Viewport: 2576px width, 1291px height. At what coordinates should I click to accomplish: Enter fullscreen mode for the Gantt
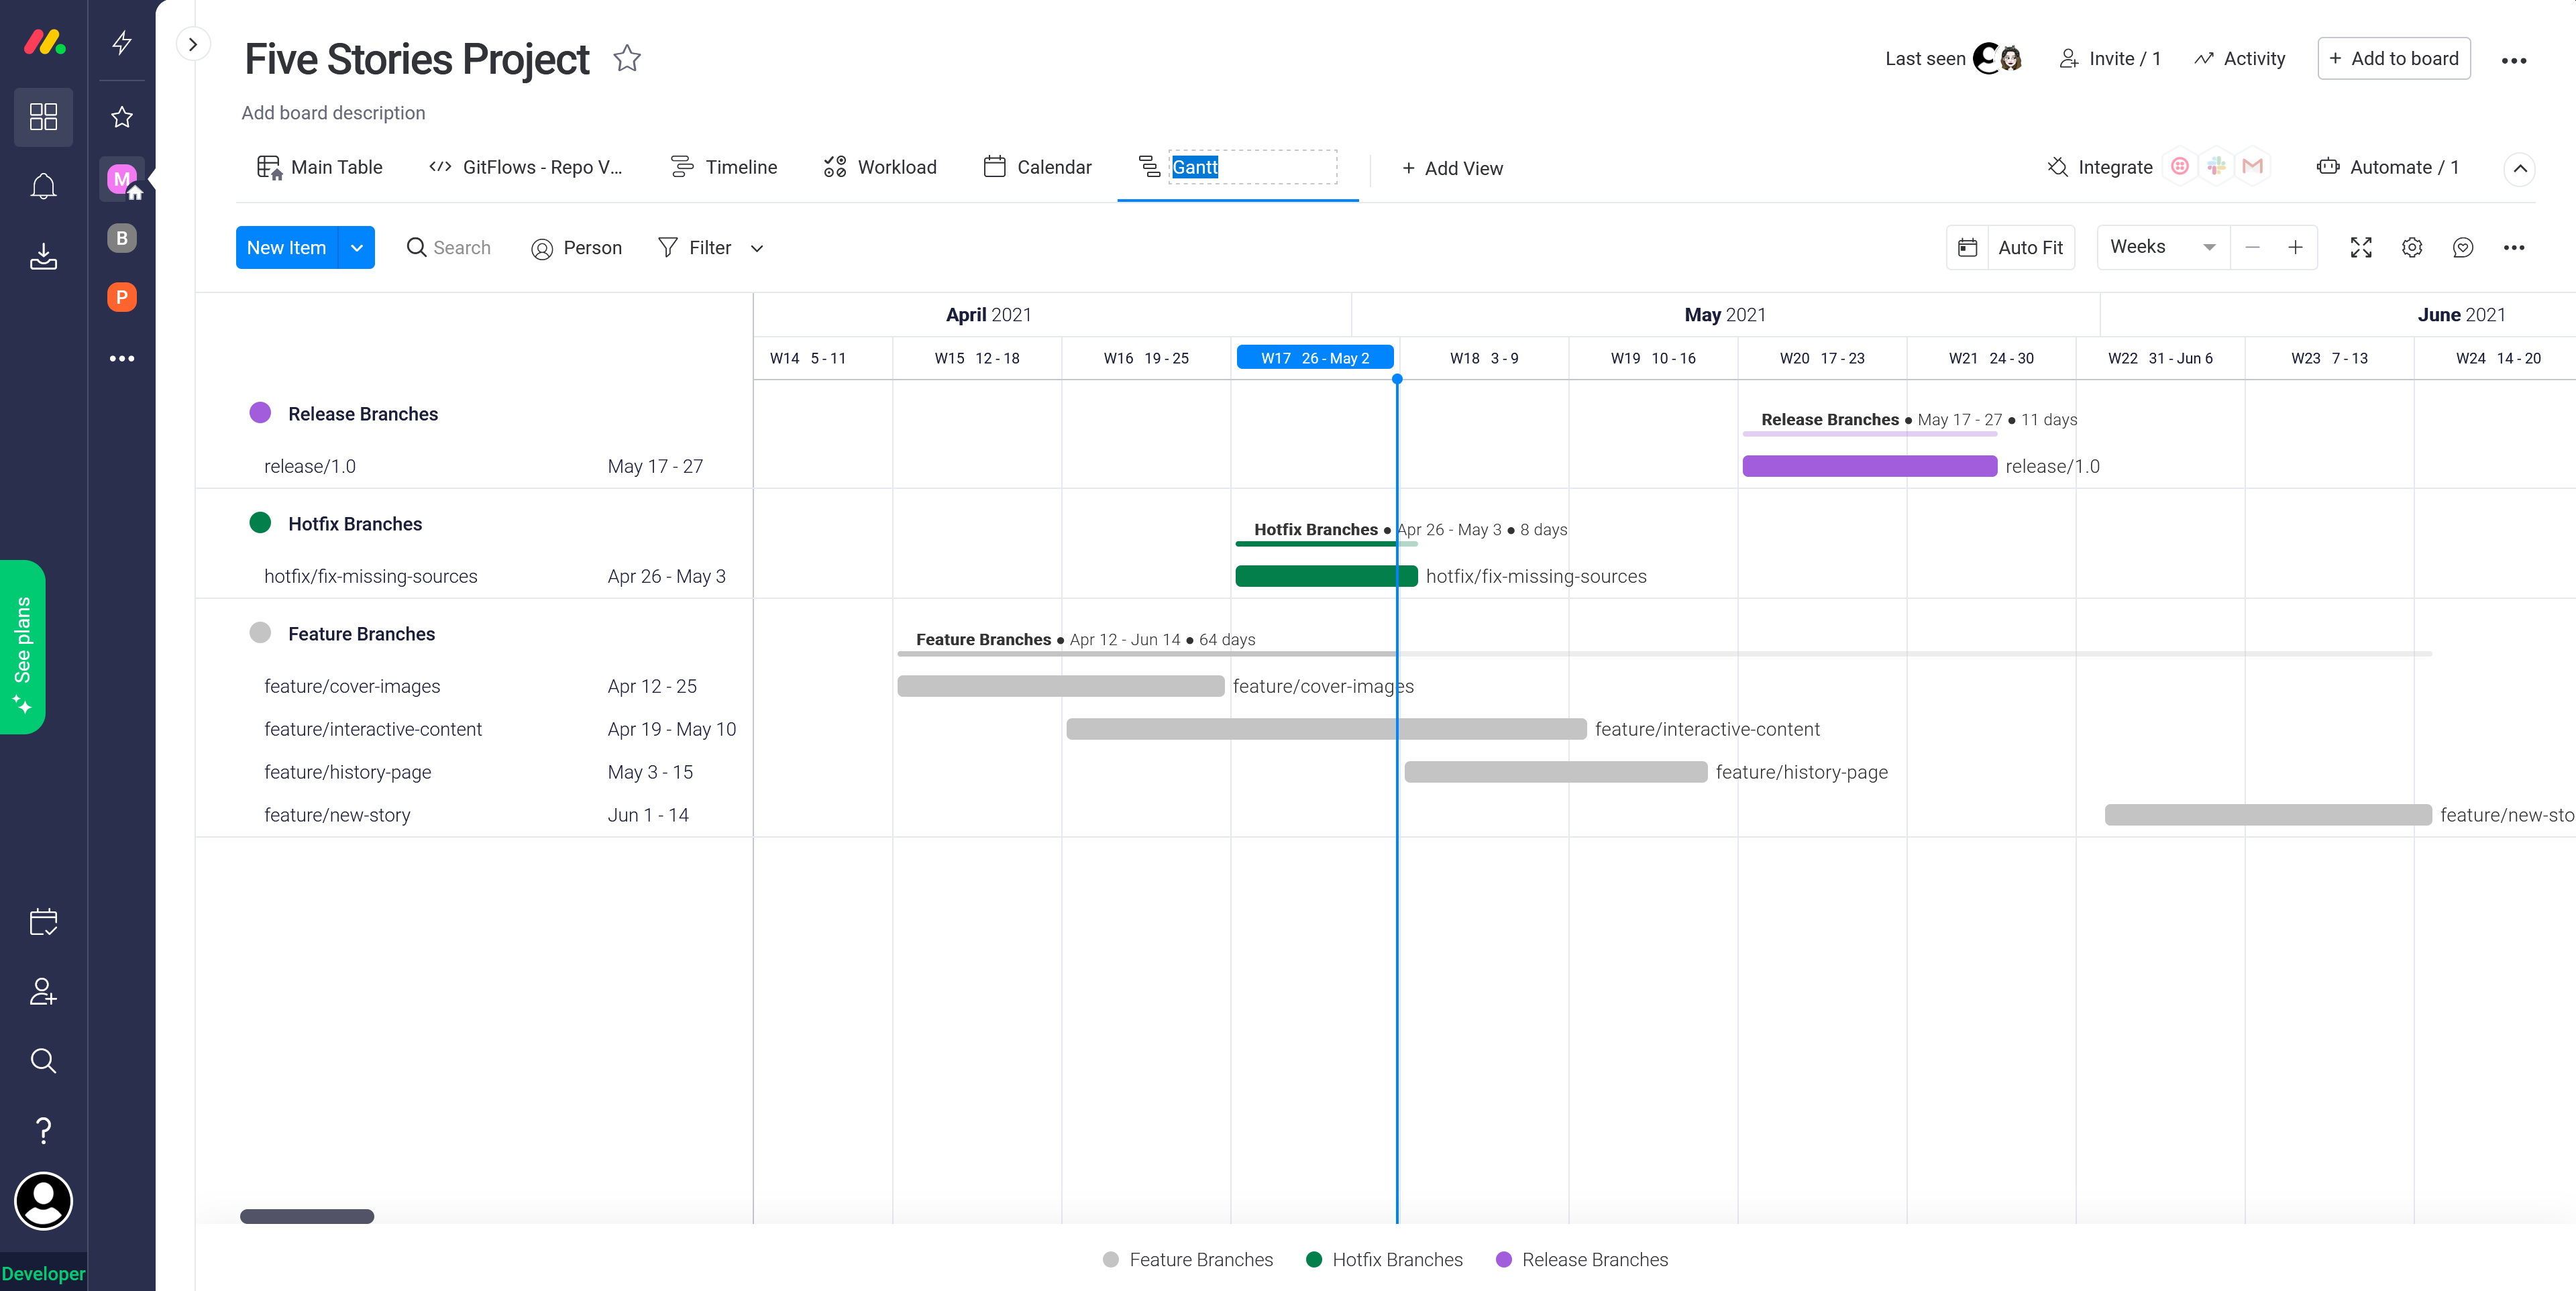click(x=2360, y=248)
